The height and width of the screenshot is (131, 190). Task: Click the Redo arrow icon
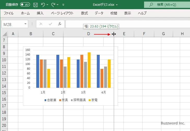coord(53,5)
